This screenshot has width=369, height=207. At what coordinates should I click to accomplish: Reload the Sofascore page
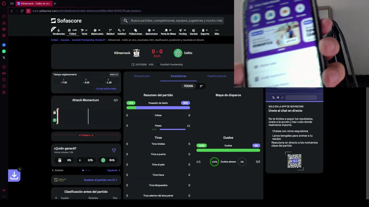pos(22,11)
